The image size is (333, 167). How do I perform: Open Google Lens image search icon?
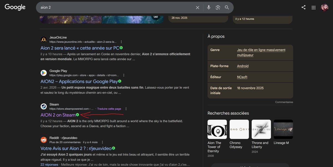pos(218,7)
